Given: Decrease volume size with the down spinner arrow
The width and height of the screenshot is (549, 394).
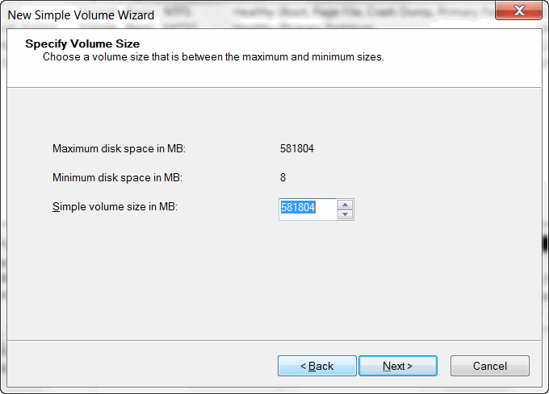Looking at the screenshot, I should coord(346,214).
